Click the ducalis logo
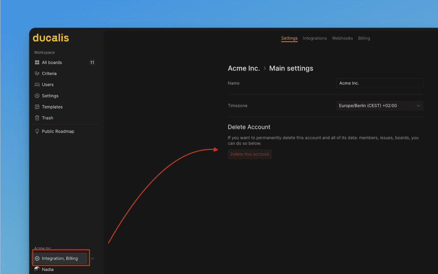 point(50,38)
